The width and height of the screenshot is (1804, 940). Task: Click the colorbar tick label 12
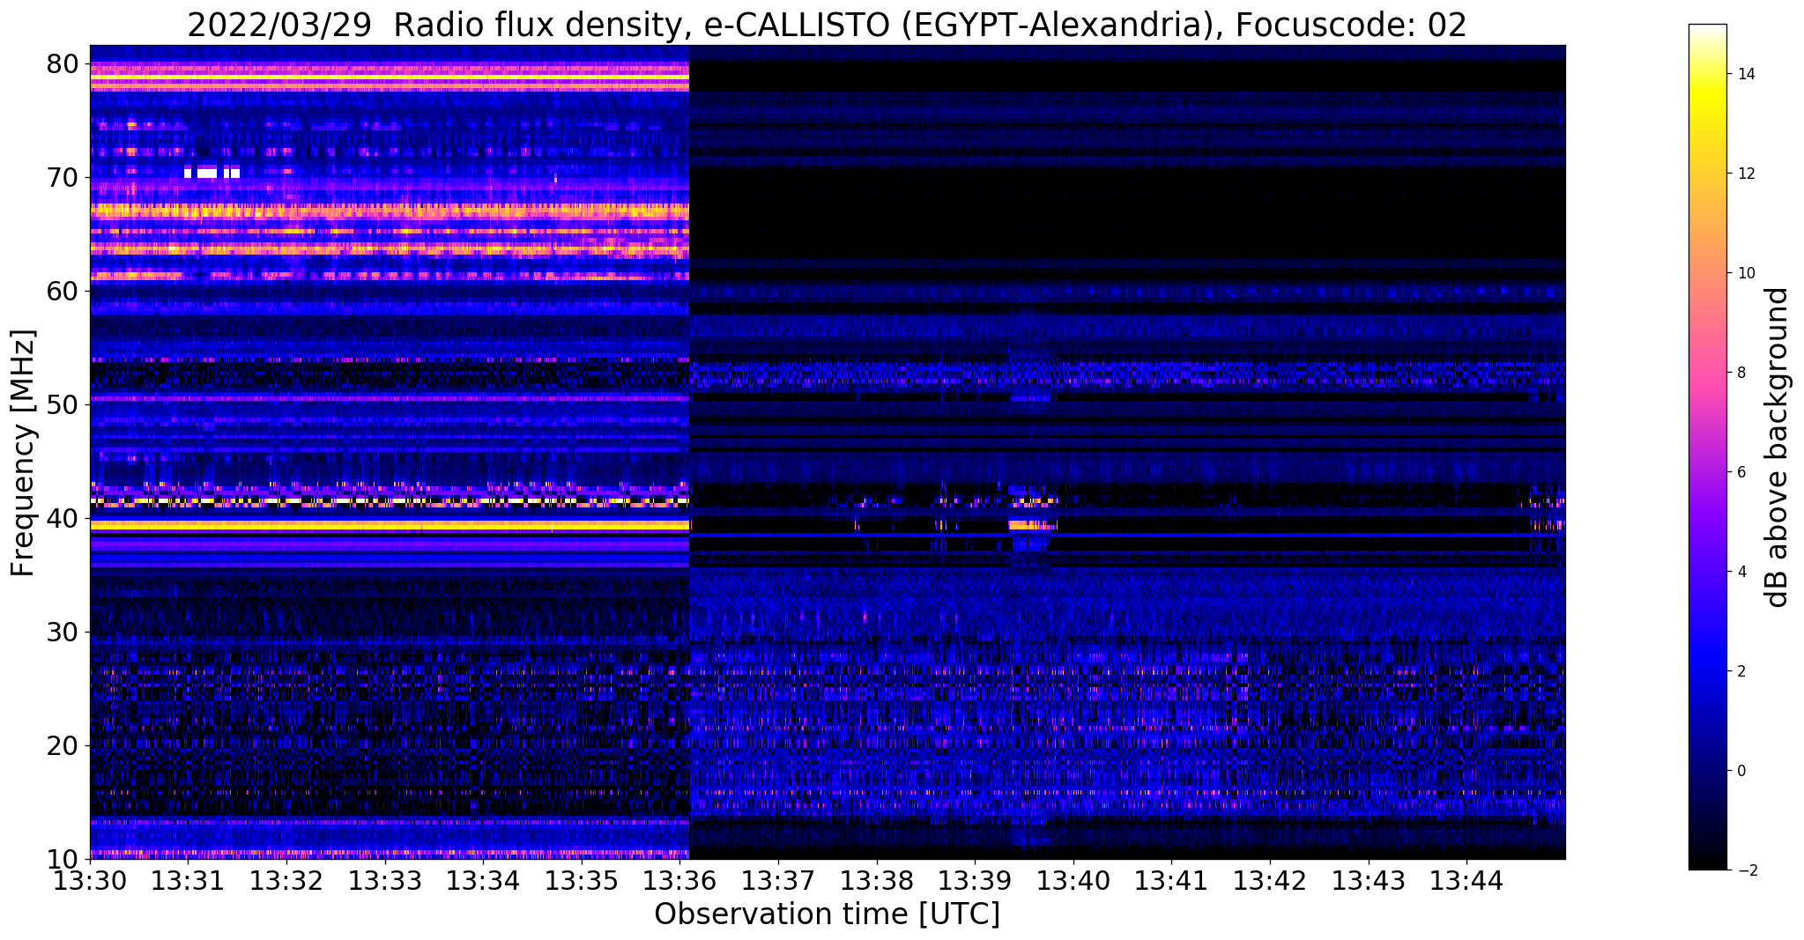click(x=1745, y=174)
